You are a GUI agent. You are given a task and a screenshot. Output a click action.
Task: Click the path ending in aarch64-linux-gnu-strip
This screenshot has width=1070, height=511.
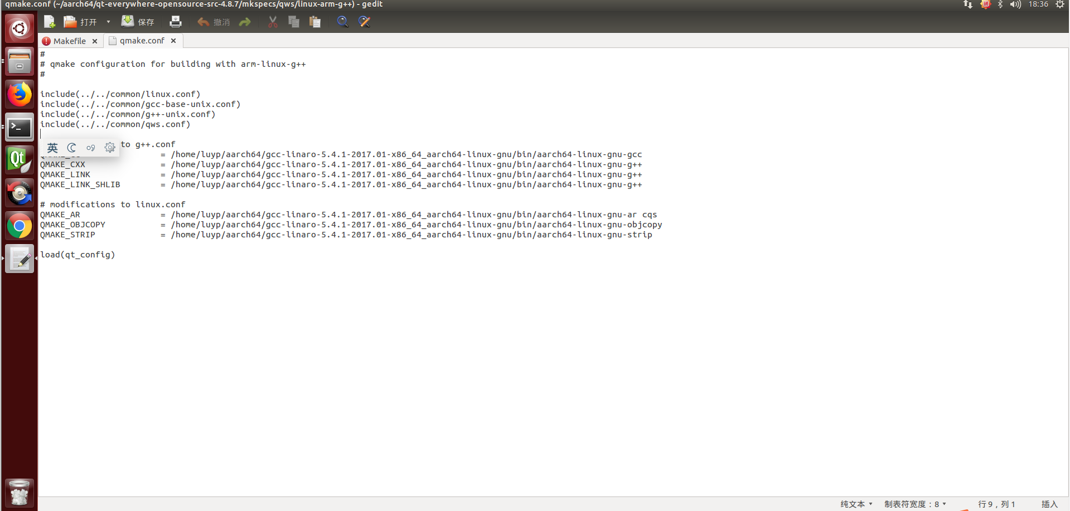click(x=411, y=235)
